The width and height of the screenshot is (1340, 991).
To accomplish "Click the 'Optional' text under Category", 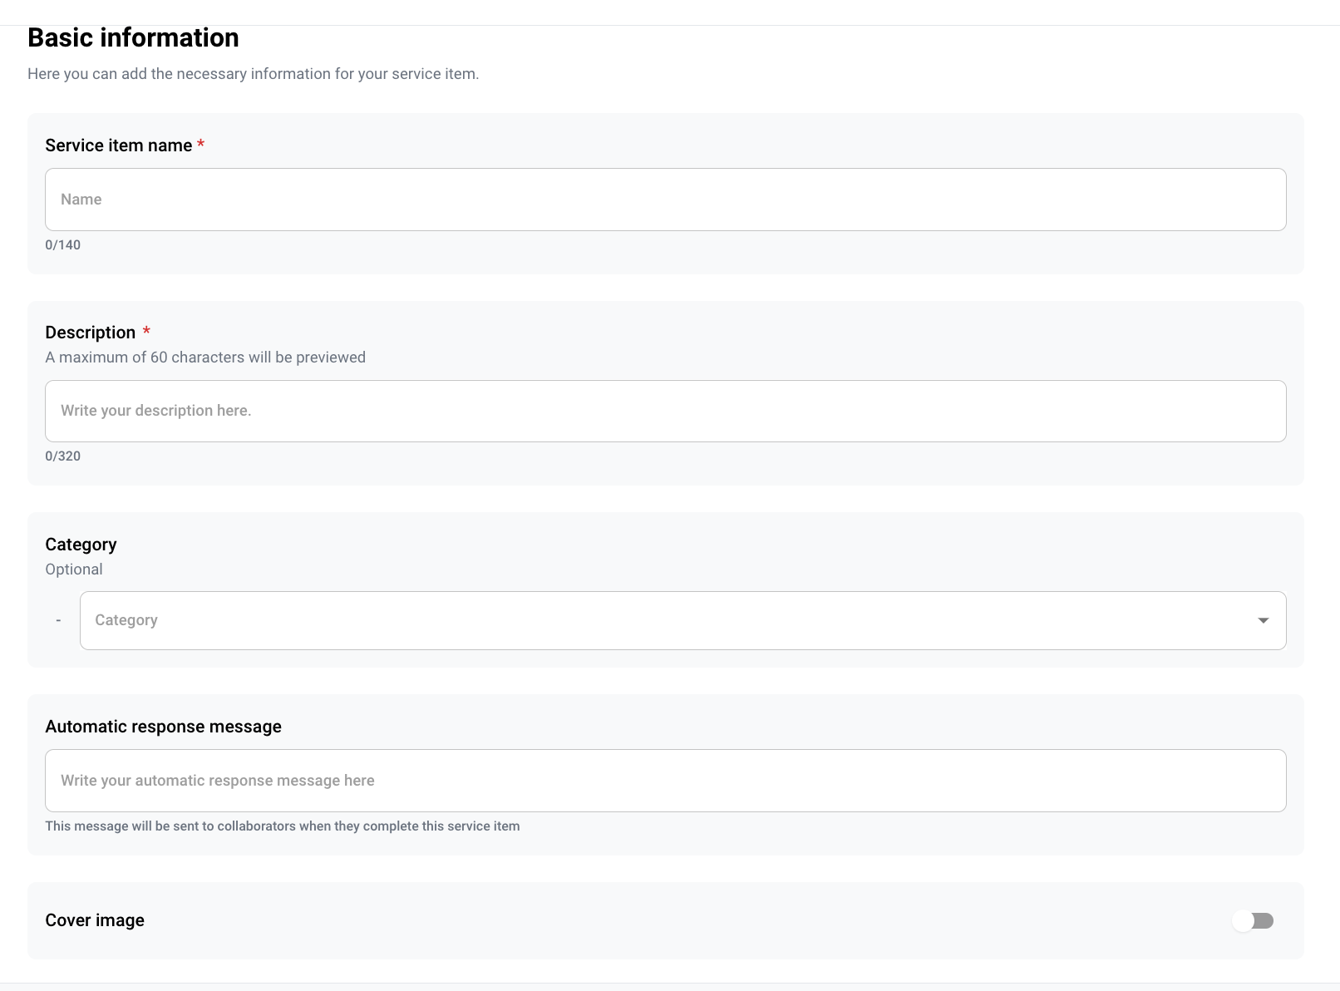I will 74,569.
